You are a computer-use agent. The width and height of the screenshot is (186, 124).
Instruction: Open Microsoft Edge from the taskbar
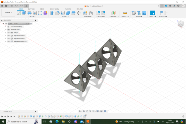[x=57, y=122]
